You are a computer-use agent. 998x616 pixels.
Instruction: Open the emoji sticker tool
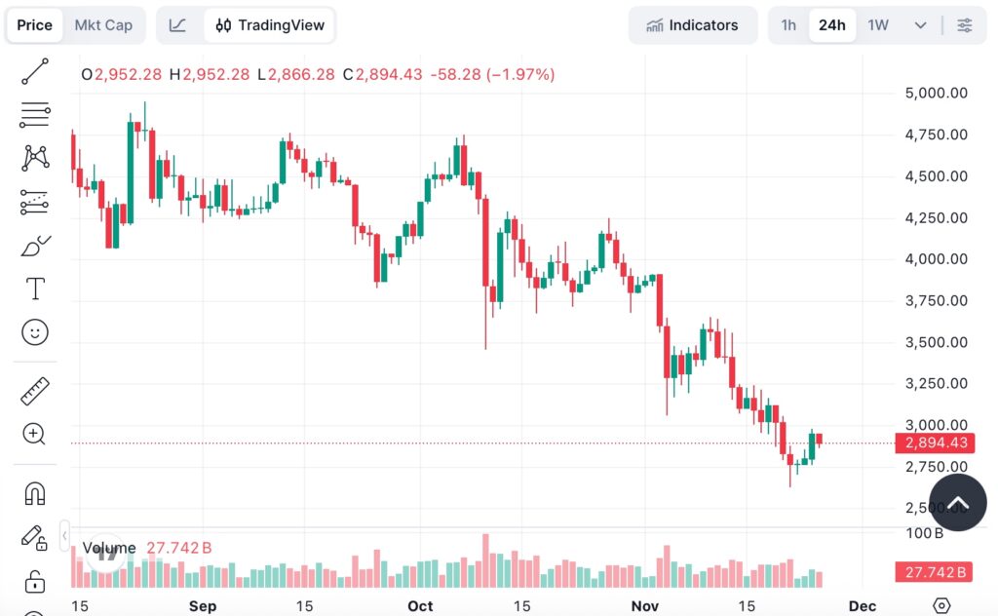(x=34, y=332)
